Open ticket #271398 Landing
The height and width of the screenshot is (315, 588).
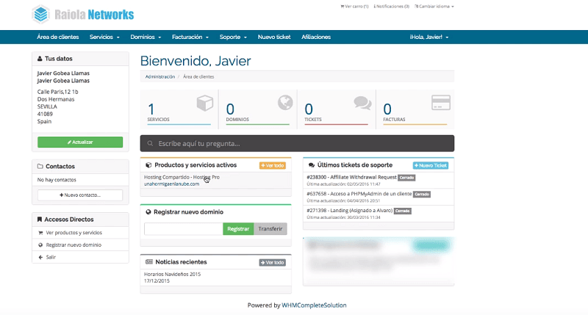coord(350,211)
